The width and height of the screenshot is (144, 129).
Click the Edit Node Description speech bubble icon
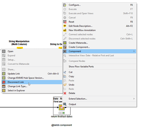pos(65,26)
